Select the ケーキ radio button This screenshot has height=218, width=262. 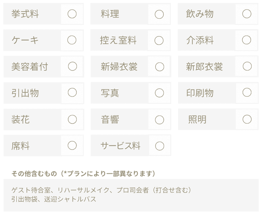coord(72,40)
